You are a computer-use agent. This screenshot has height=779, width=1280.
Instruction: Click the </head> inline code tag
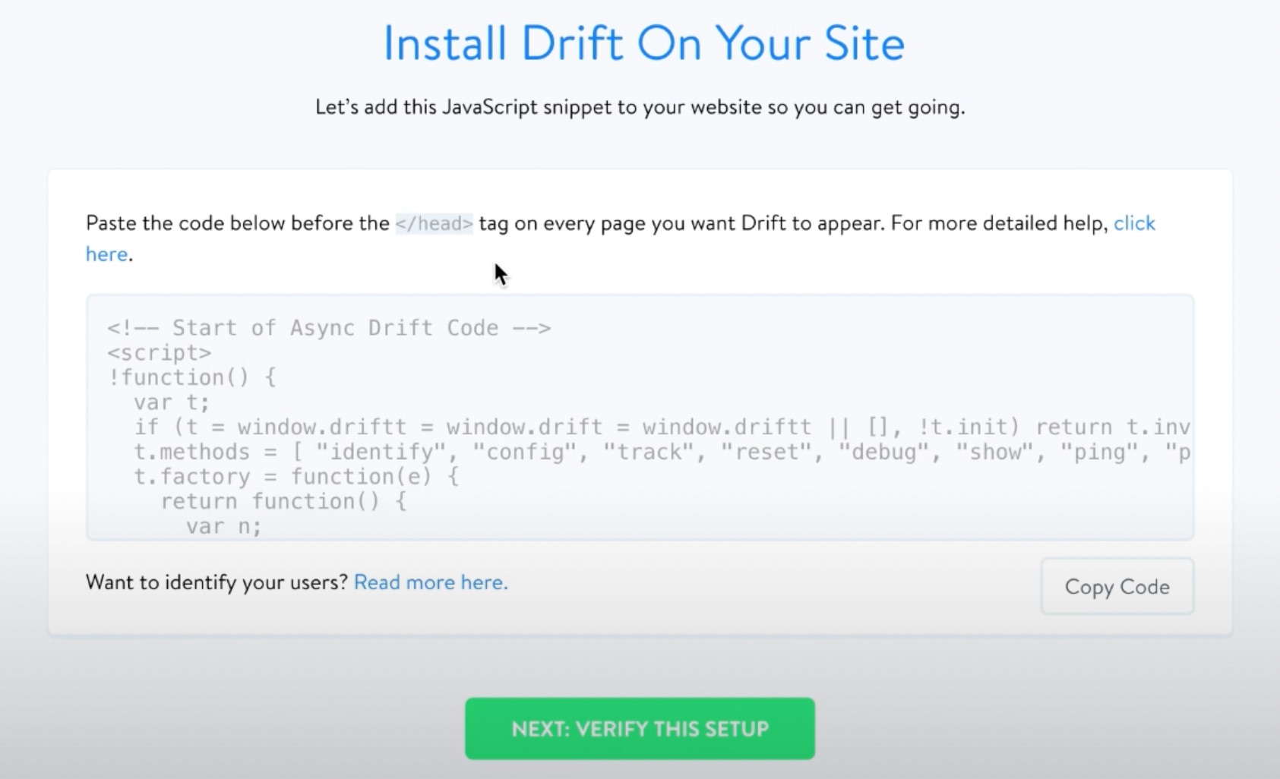[434, 223]
